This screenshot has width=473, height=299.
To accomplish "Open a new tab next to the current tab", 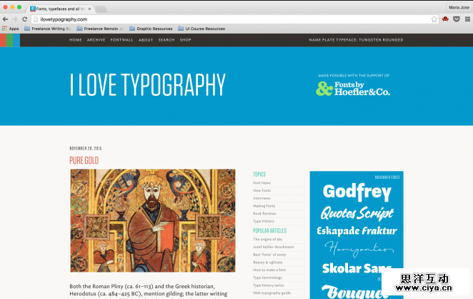I will click(x=101, y=9).
